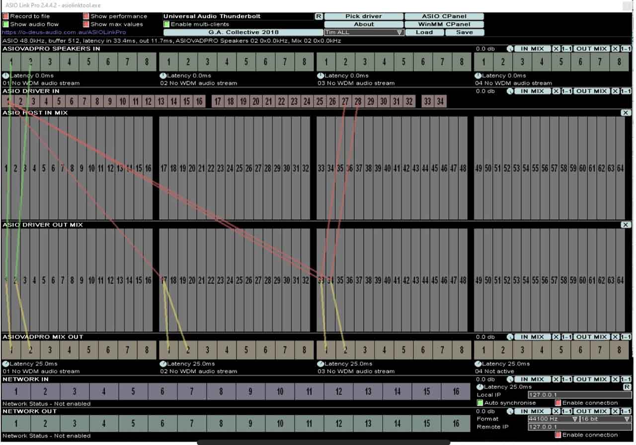Select Network Out channel 12
This screenshot has height=445, width=636.
(x=338, y=424)
